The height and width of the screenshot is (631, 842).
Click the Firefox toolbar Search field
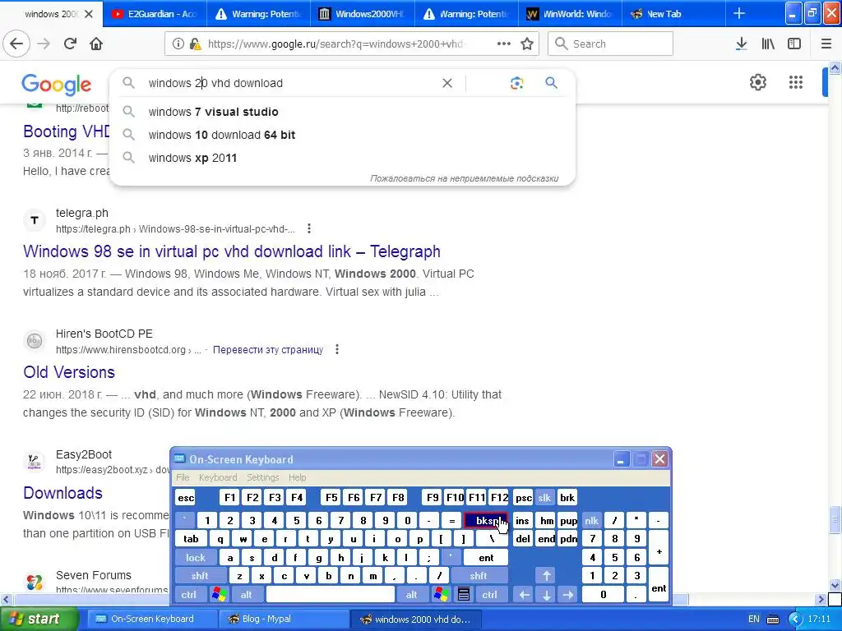(x=610, y=44)
